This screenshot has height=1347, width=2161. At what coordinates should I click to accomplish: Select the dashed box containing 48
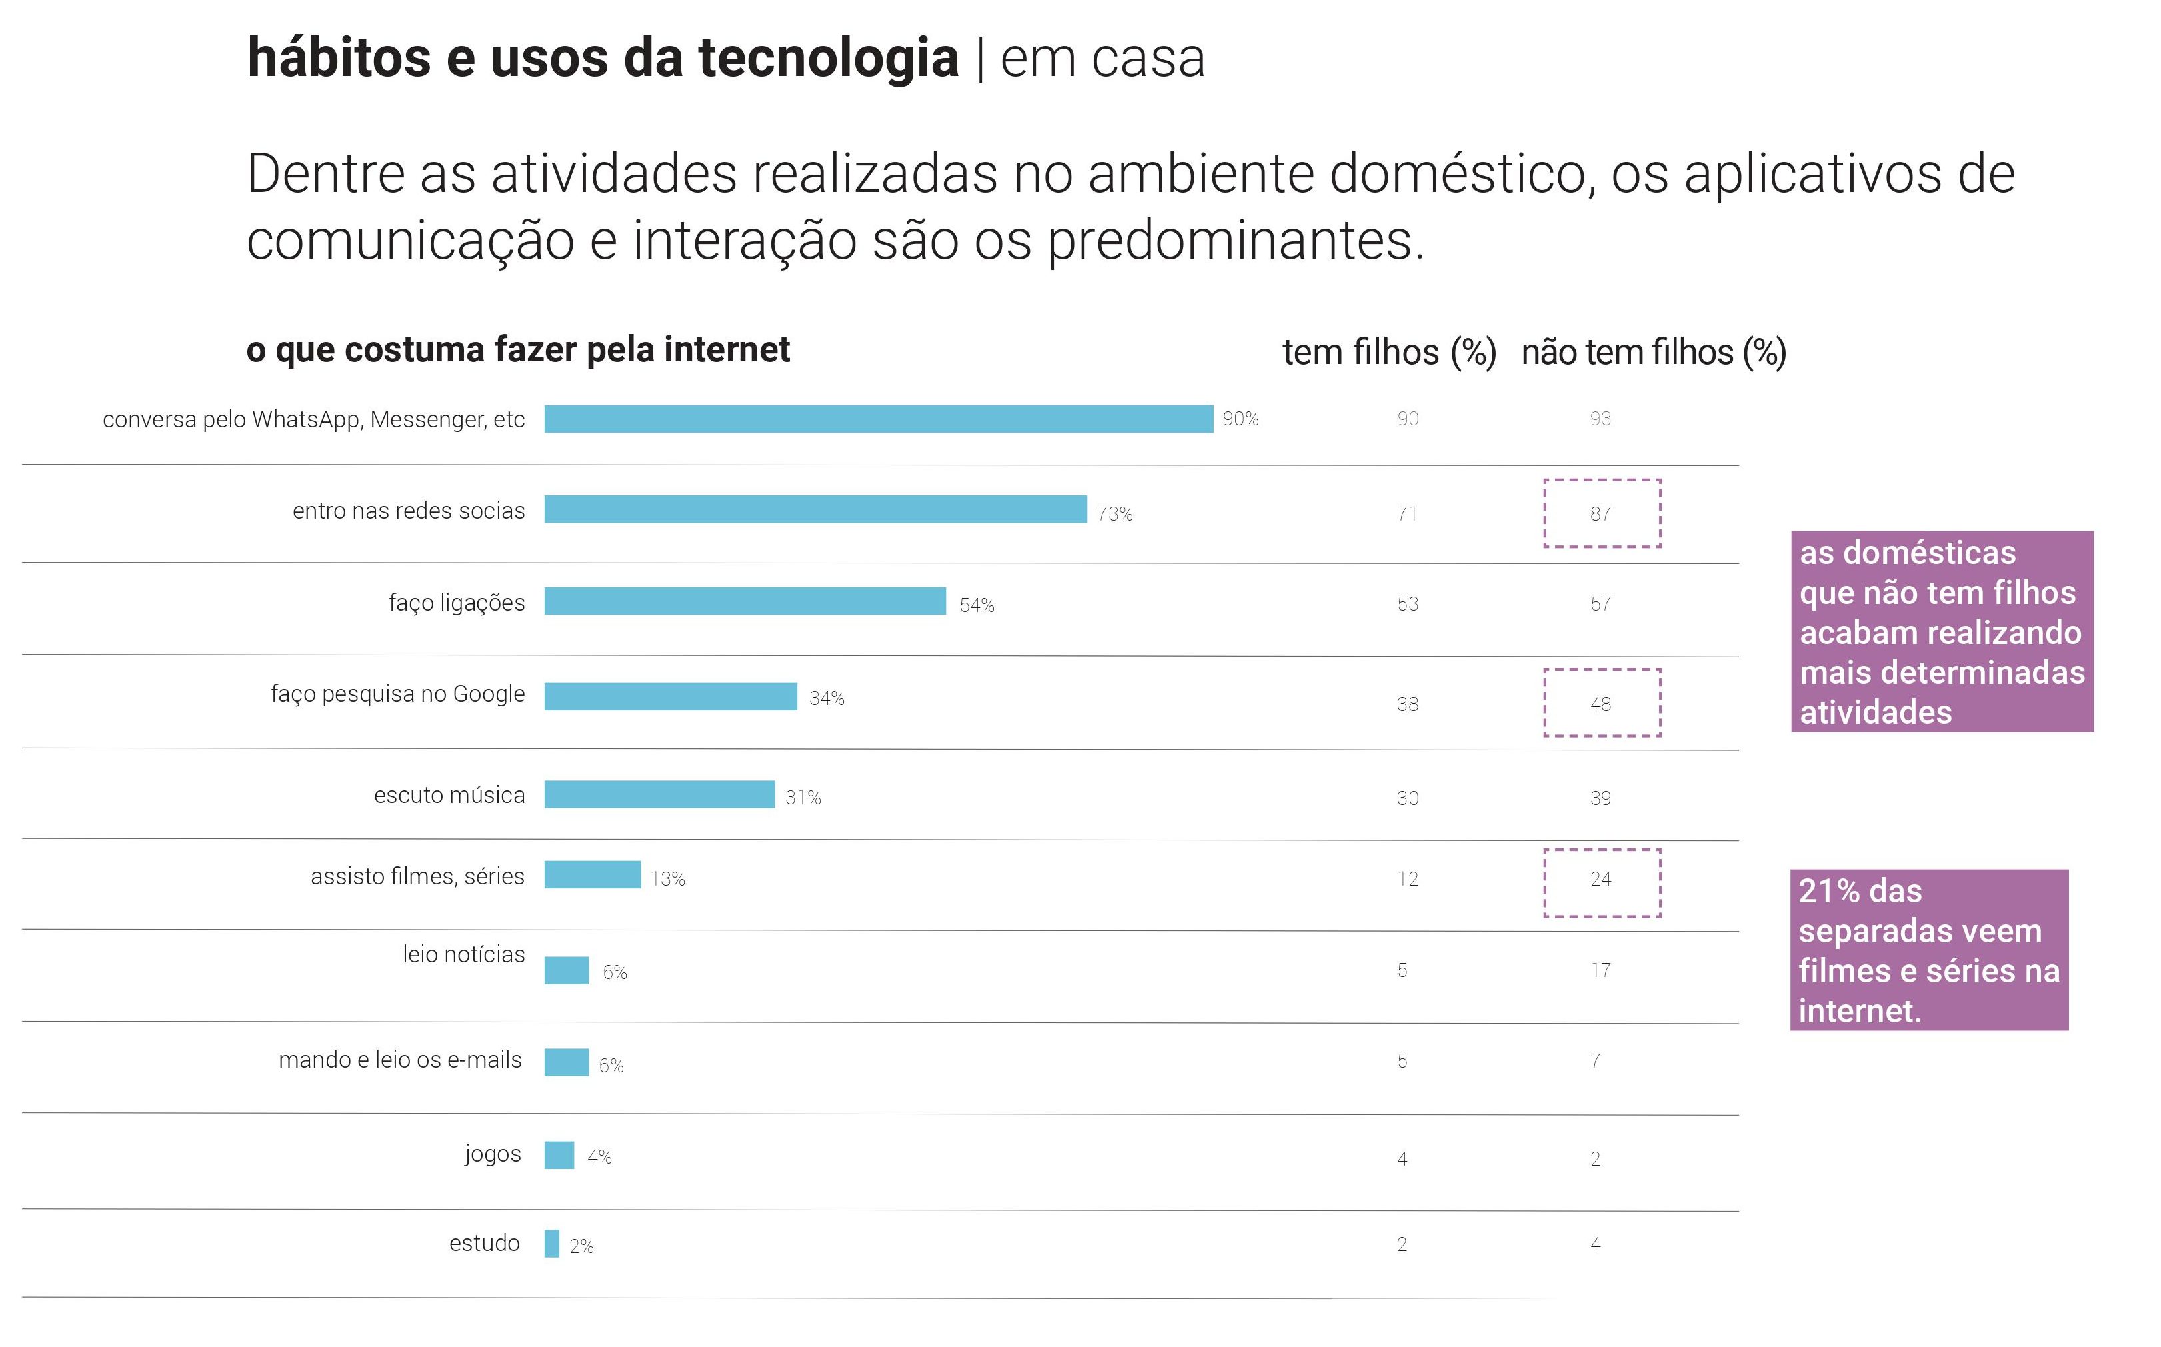click(x=1602, y=703)
